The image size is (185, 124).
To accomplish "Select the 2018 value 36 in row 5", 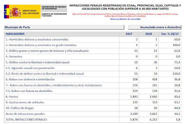I will click(x=156, y=62).
